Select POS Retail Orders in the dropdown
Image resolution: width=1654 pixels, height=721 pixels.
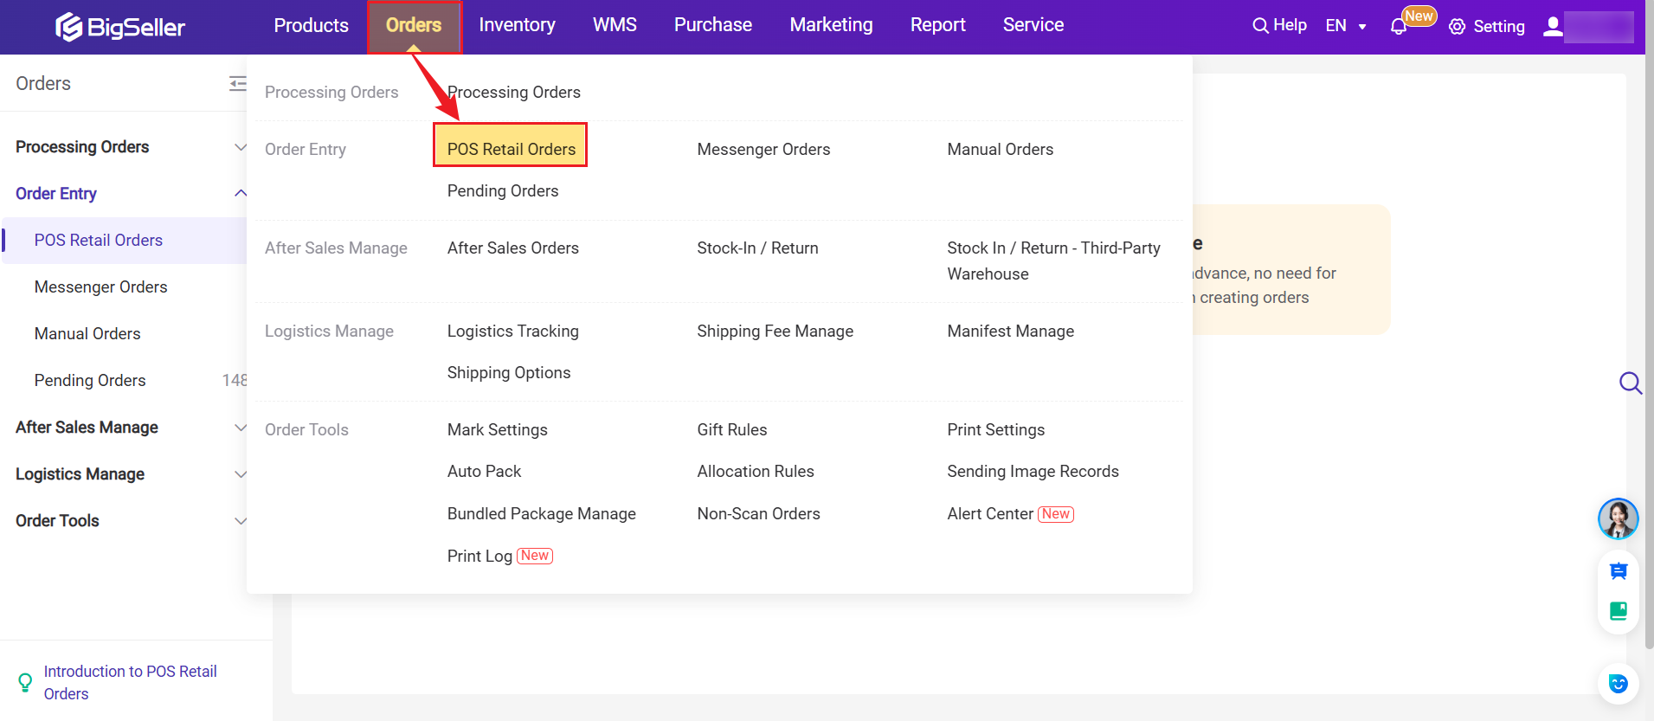pyautogui.click(x=511, y=149)
